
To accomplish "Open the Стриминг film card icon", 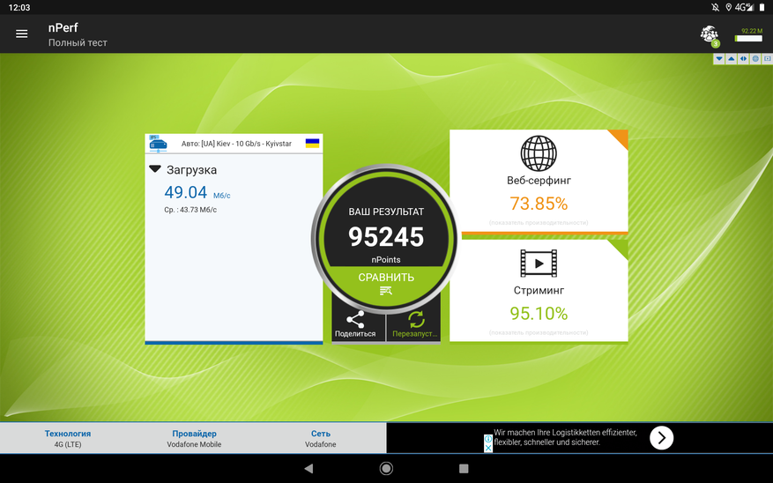I will 539,264.
